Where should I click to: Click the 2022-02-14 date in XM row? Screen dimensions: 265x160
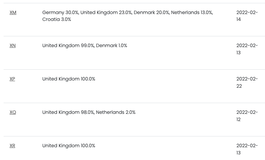pos(247,16)
